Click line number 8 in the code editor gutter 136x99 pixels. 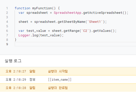click(7, 40)
